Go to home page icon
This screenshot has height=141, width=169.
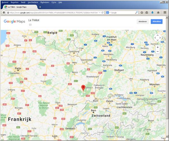[x=158, y=13]
